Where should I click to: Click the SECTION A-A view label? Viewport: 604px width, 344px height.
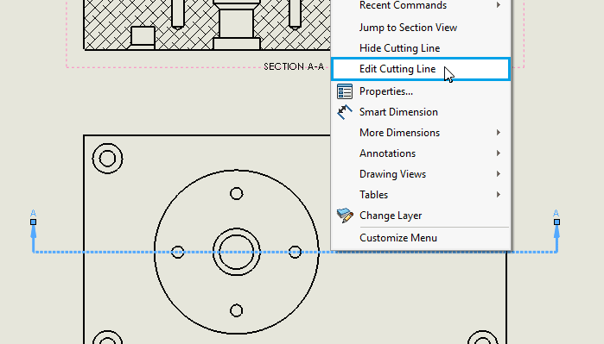tap(294, 67)
